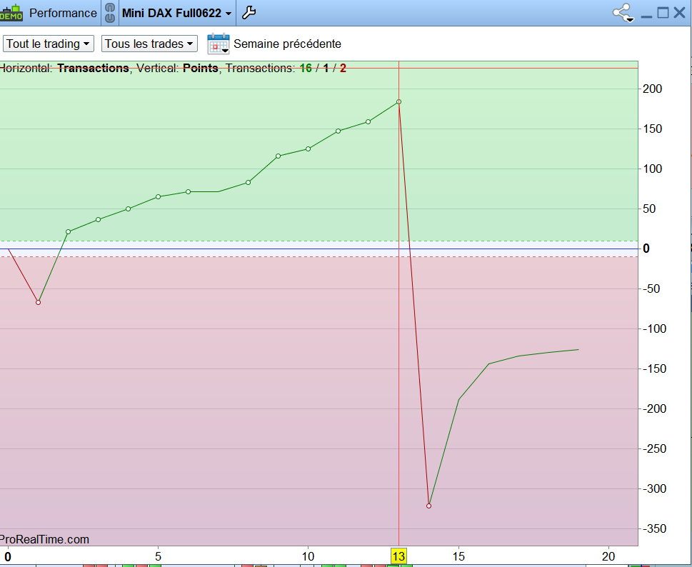Click the chain link window-group icon
This screenshot has height=567, width=692.
click(x=110, y=13)
